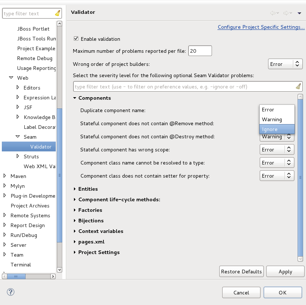Viewport: 306px width, 305px height.
Task: Open the help question mark icon
Action: coord(11,292)
